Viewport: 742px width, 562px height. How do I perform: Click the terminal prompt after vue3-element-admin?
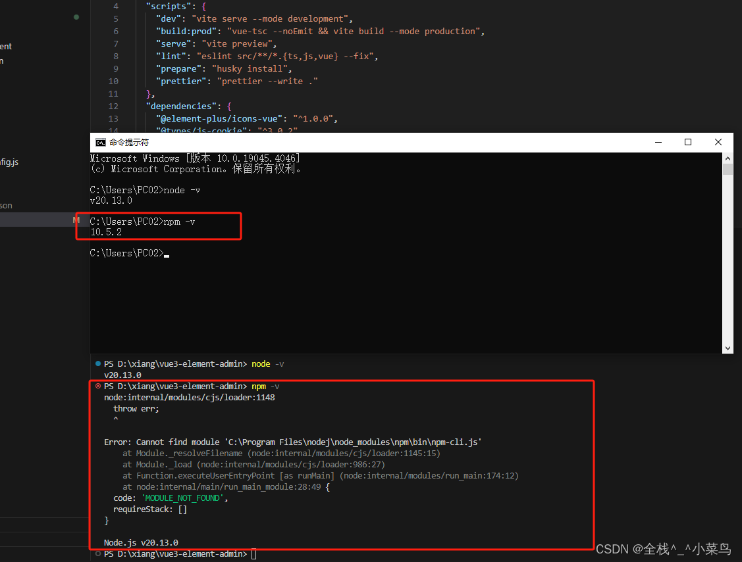[x=253, y=554]
